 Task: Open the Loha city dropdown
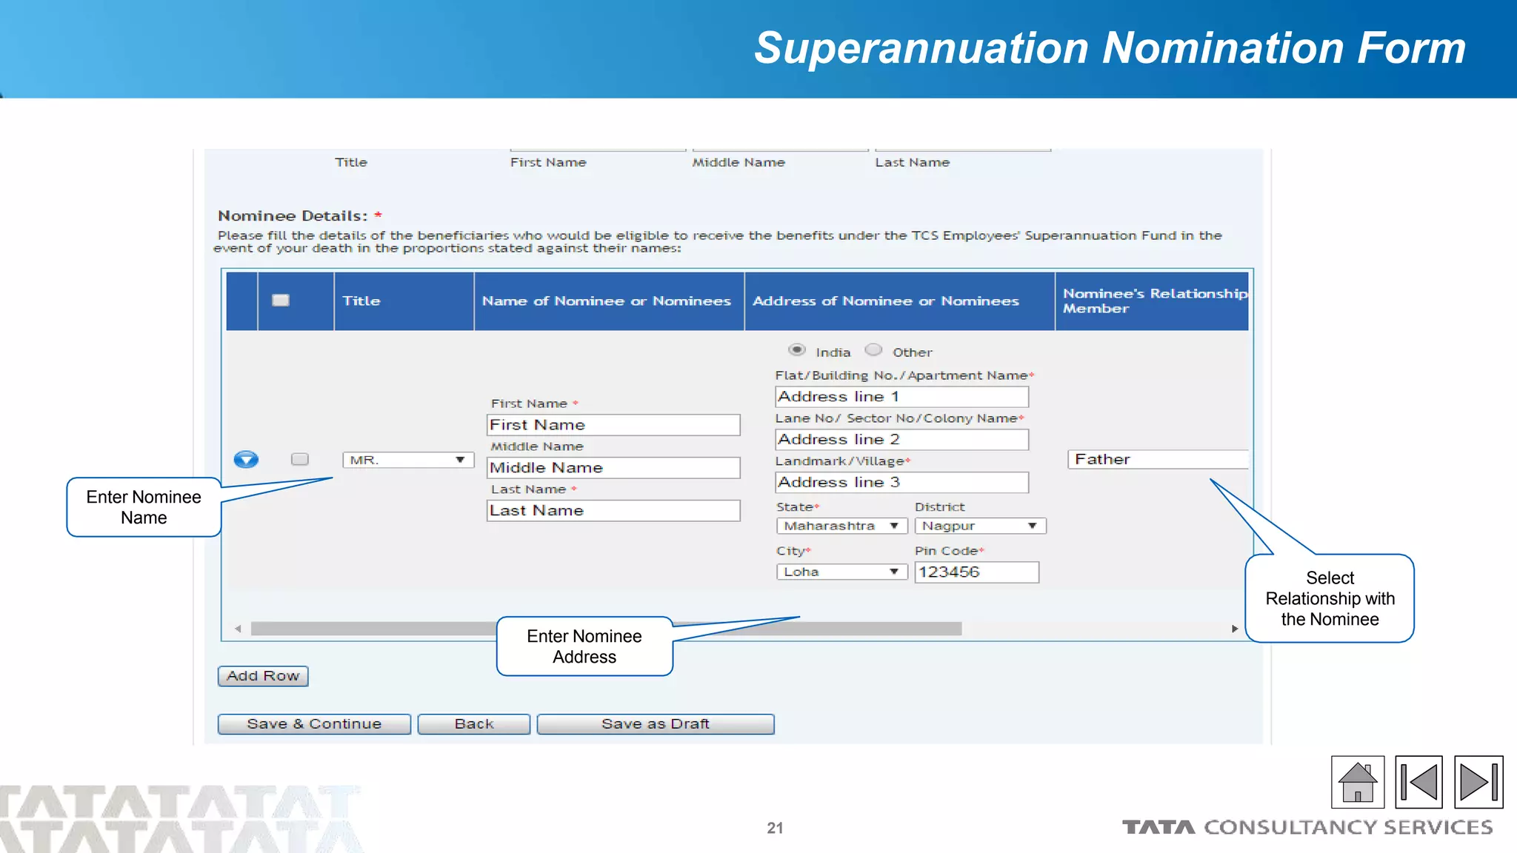click(x=841, y=572)
